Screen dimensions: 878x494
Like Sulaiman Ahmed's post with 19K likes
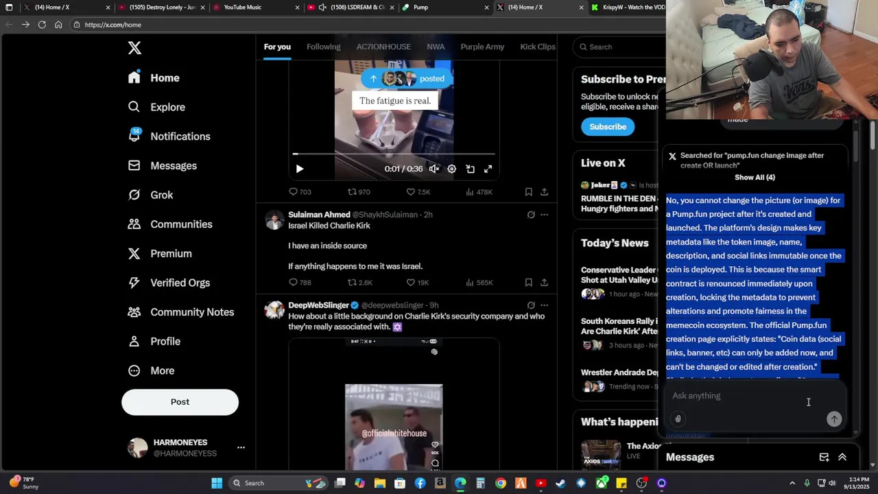417,283
